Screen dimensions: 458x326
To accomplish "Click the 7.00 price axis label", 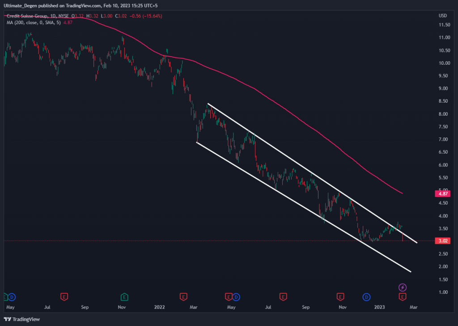I will pos(443,139).
